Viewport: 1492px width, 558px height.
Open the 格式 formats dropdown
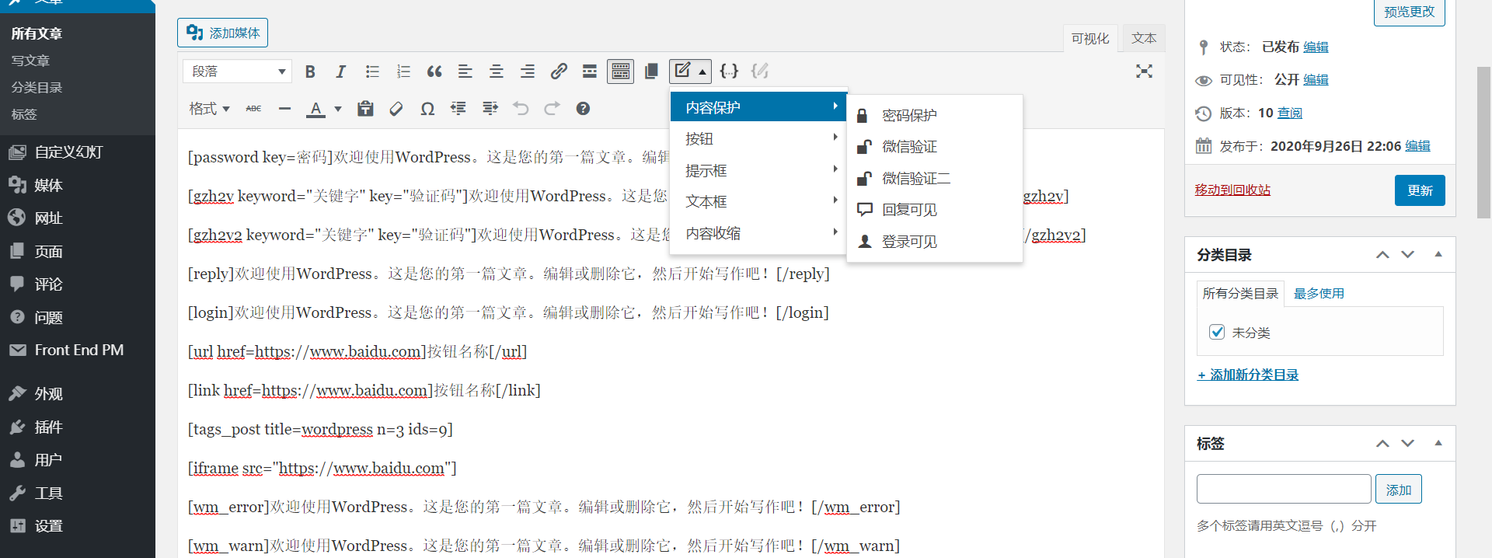click(210, 109)
